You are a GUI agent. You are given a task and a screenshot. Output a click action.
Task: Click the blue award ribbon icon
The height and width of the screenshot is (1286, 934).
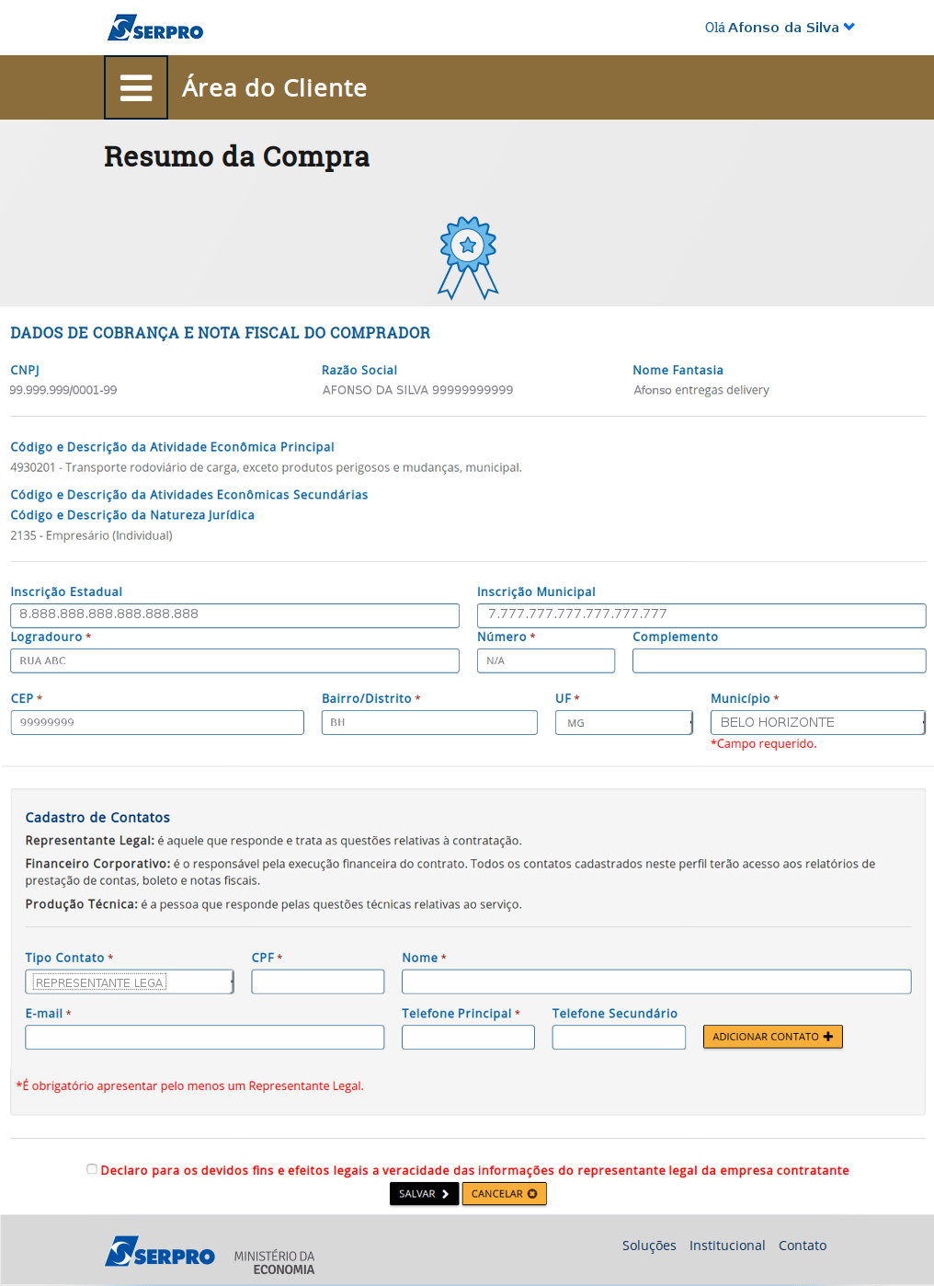click(468, 258)
